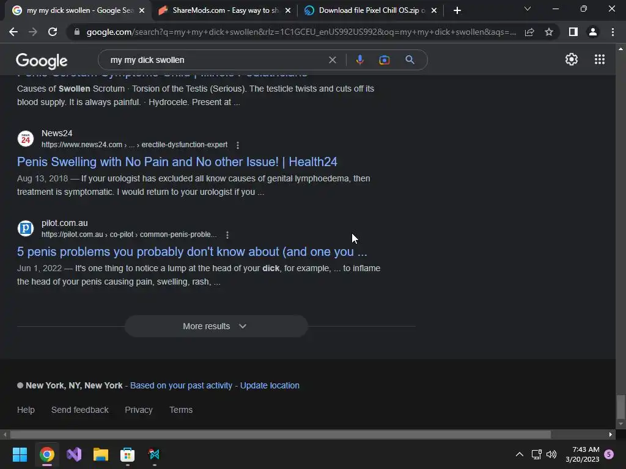This screenshot has width=626, height=469.
Task: Click the taskbar clock and date
Action: click(583, 454)
